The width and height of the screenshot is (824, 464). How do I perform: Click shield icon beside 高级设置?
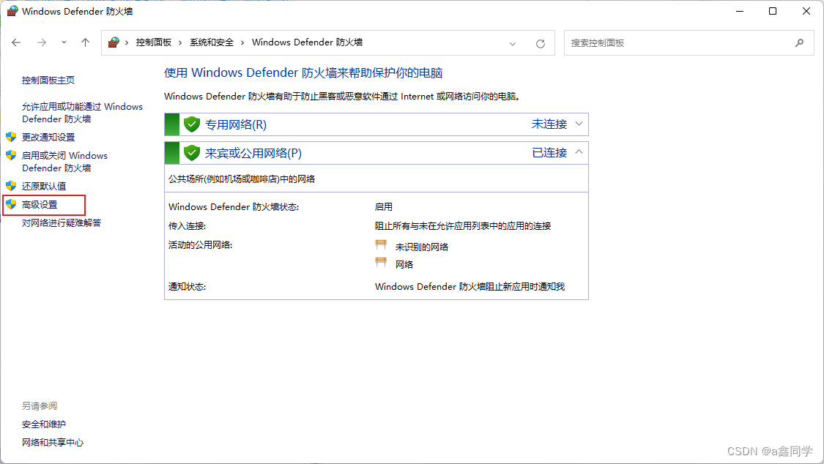point(11,204)
